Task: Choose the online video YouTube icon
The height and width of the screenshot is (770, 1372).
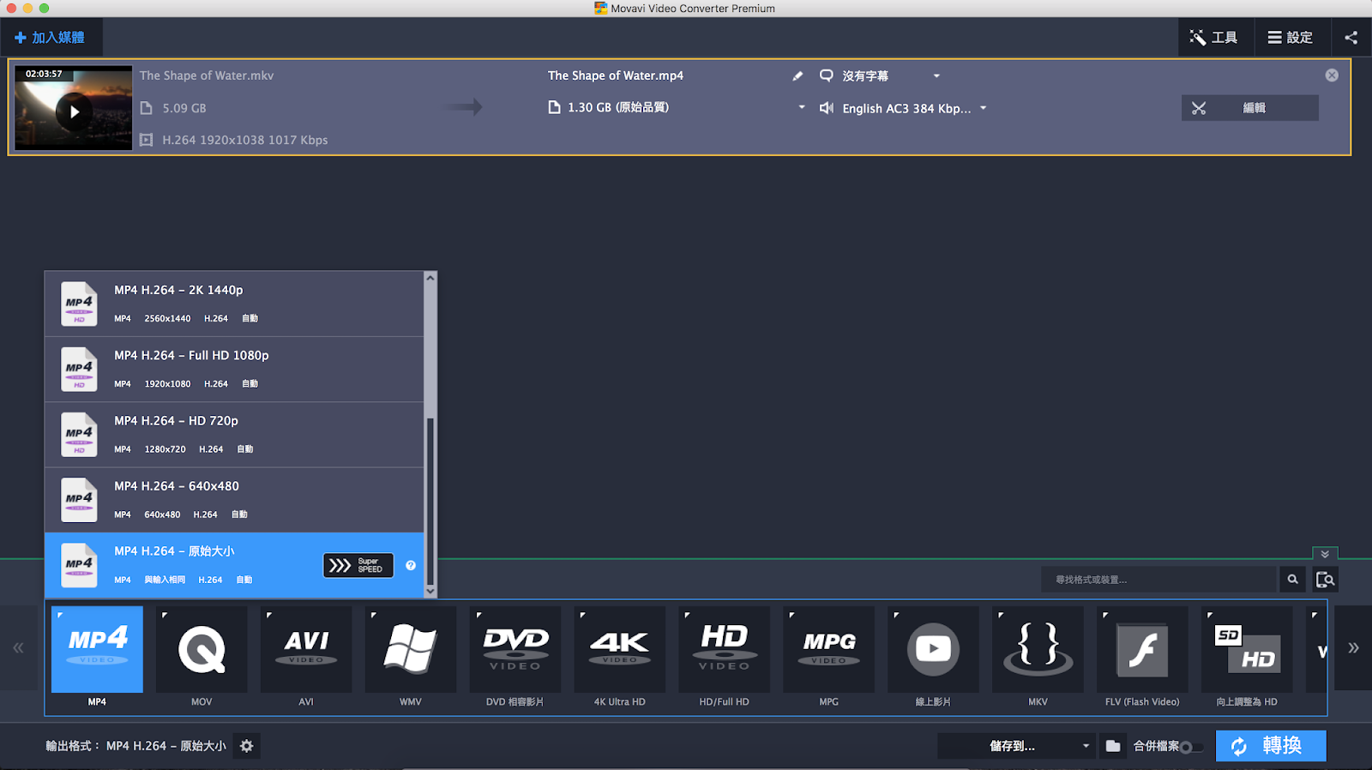Action: (x=934, y=649)
